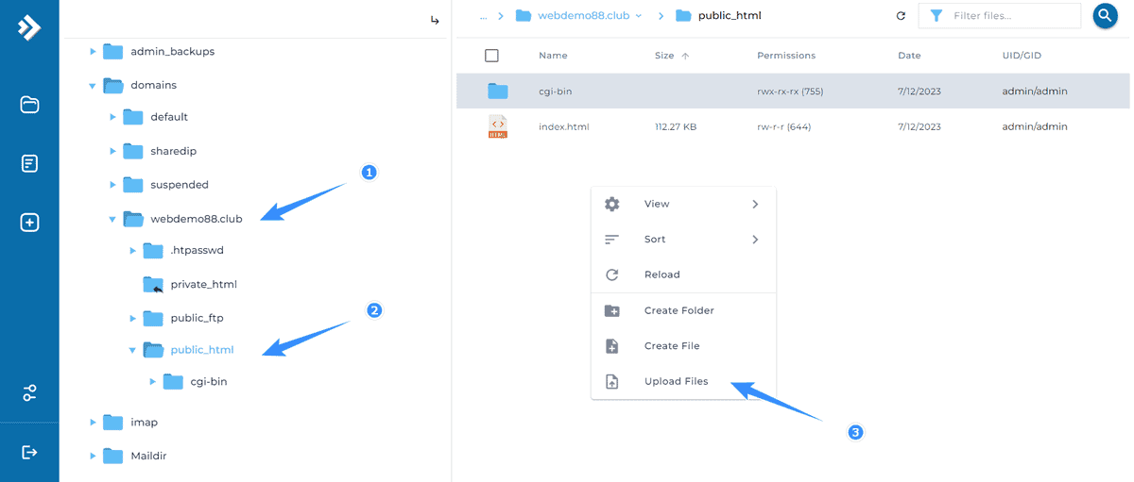The image size is (1134, 482).
Task: Choose Create Folder from context menu
Action: coord(683,310)
